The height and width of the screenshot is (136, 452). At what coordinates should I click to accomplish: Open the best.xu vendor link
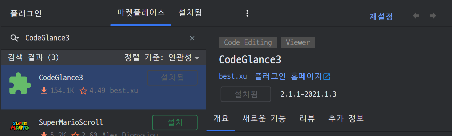(x=233, y=76)
